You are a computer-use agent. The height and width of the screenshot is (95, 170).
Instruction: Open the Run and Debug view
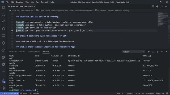[3, 29]
